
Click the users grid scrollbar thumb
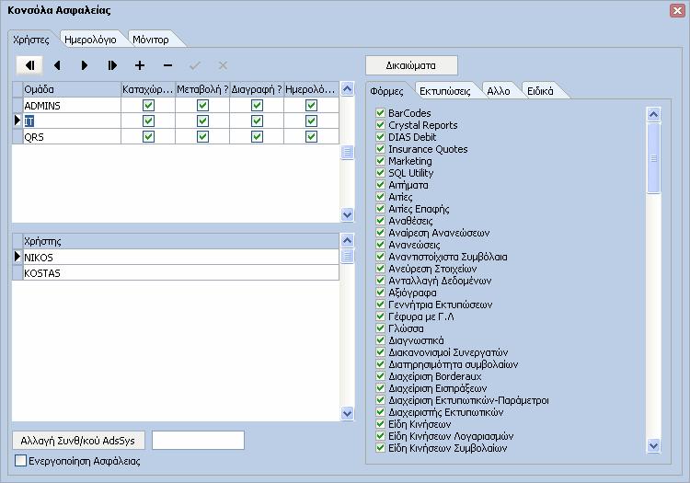pyautogui.click(x=347, y=256)
